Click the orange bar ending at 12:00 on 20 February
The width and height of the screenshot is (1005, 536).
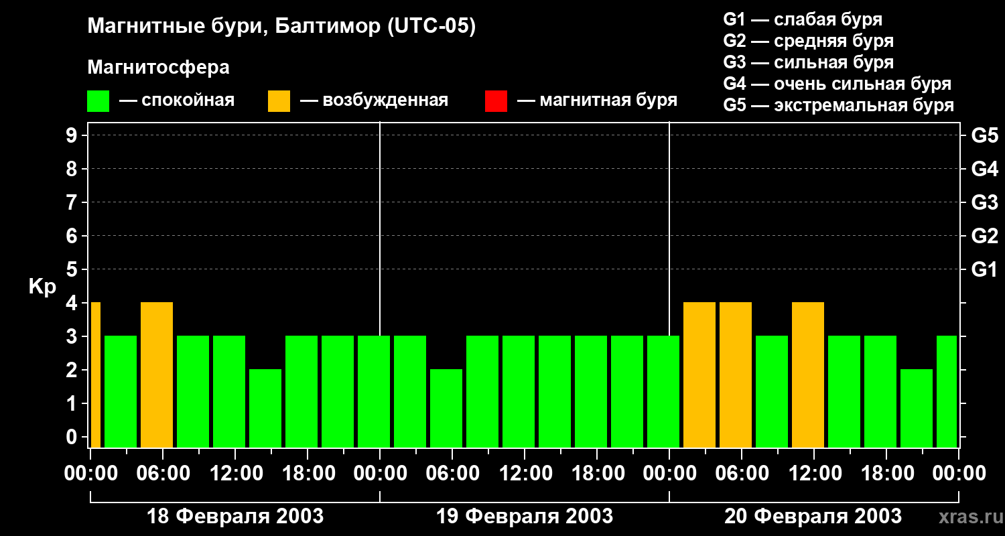click(x=808, y=375)
